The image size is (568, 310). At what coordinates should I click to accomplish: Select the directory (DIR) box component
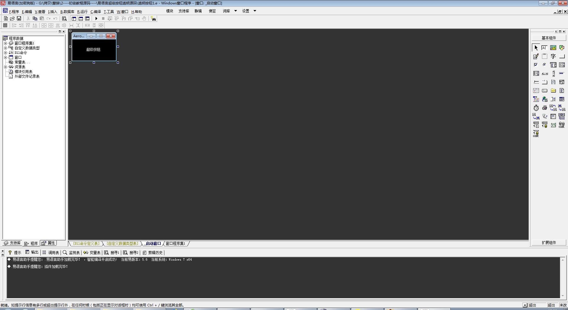(553, 91)
